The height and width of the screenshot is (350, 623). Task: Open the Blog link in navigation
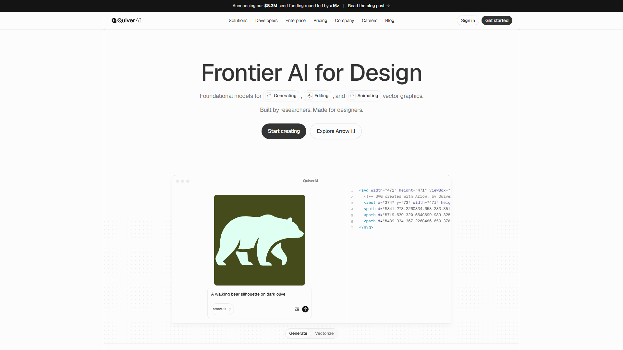390,20
